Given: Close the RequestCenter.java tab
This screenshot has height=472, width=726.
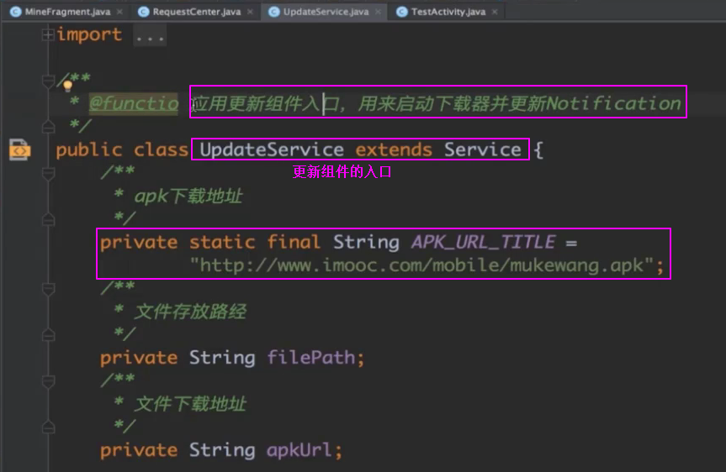Looking at the screenshot, I should click(x=250, y=12).
